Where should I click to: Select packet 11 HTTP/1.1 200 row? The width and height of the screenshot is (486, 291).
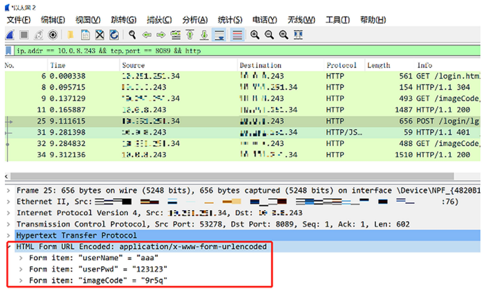coord(243,110)
